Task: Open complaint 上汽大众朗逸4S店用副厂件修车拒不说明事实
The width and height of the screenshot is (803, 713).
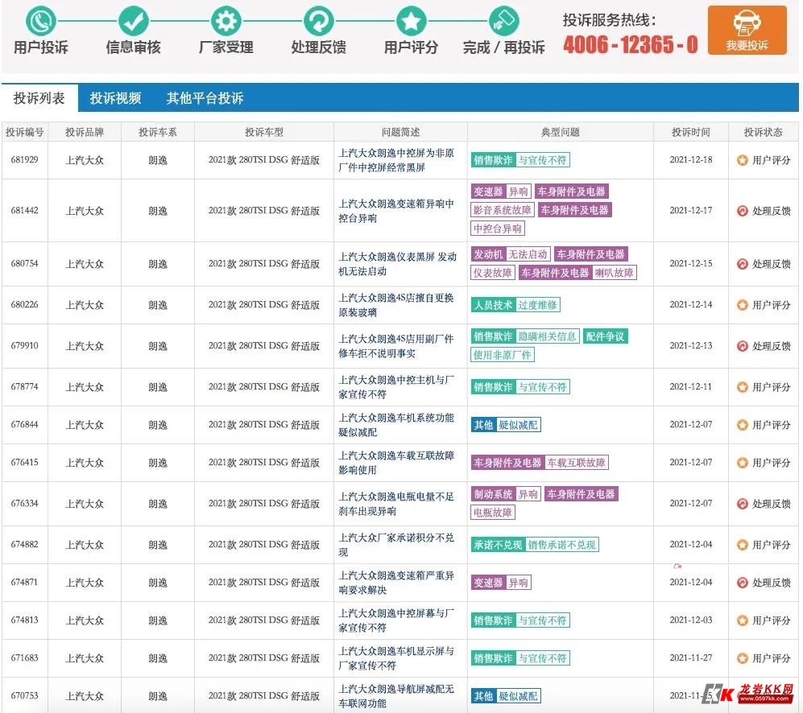Action: pos(396,346)
